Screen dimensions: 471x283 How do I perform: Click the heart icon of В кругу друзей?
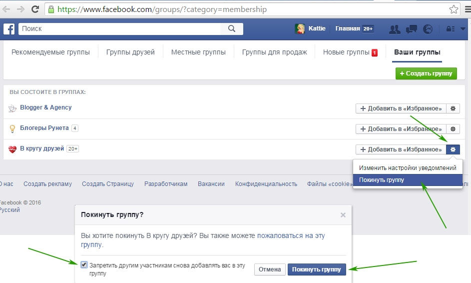[12, 149]
